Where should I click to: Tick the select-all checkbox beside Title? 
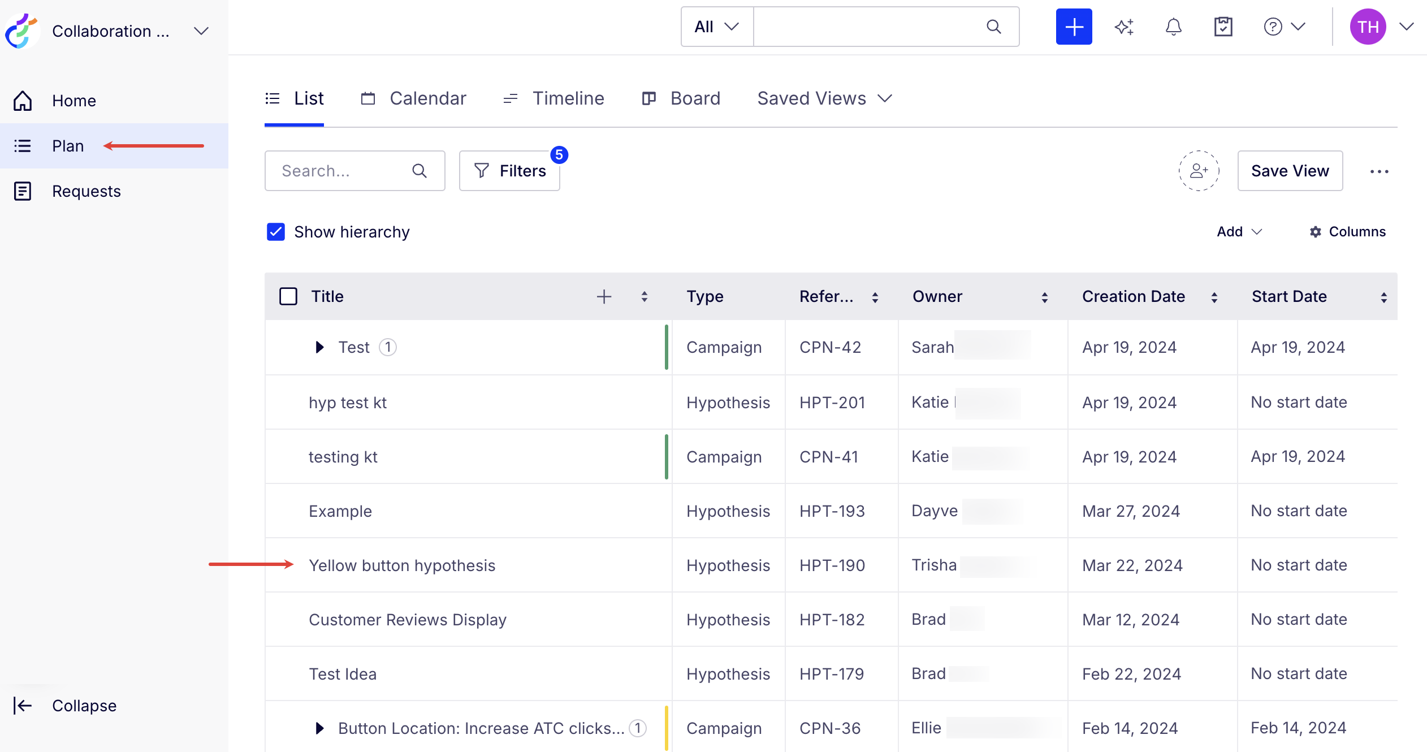tap(288, 296)
